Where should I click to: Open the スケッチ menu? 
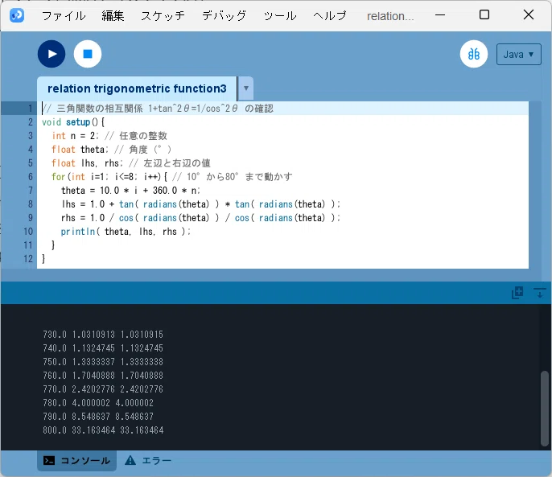coord(163,16)
